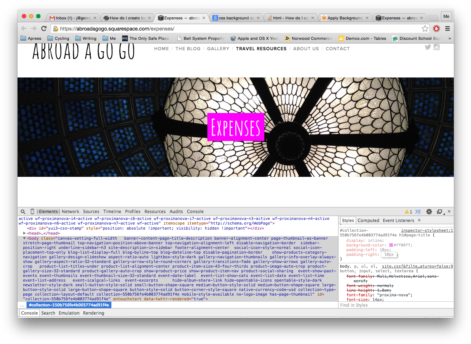
Task: Open DevTools settings gear
Action: pos(429,212)
